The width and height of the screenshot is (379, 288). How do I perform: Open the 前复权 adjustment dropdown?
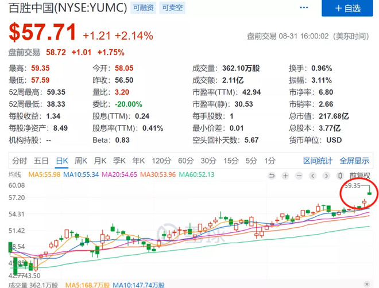pyautogui.click(x=359, y=176)
